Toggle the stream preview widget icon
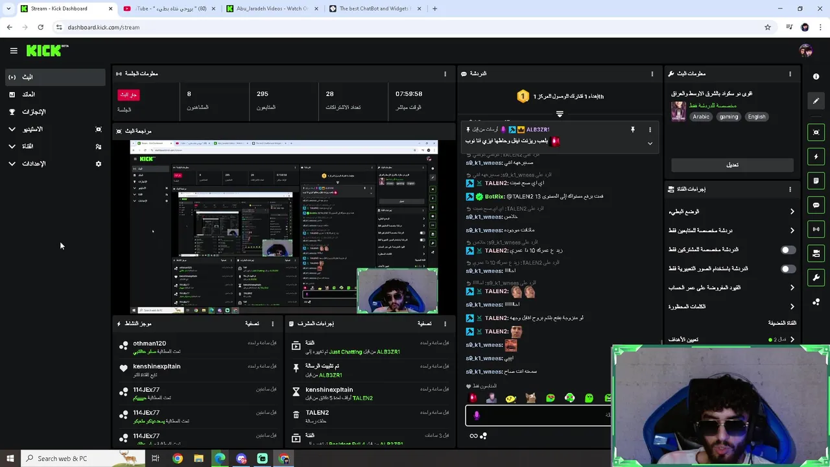Image resolution: width=830 pixels, height=467 pixels. click(x=816, y=132)
